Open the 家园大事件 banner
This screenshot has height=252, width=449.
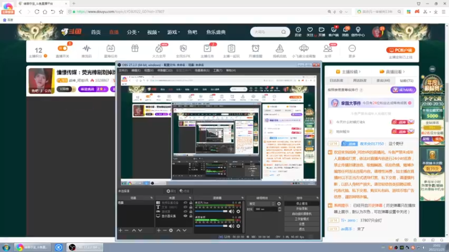(x=372, y=103)
